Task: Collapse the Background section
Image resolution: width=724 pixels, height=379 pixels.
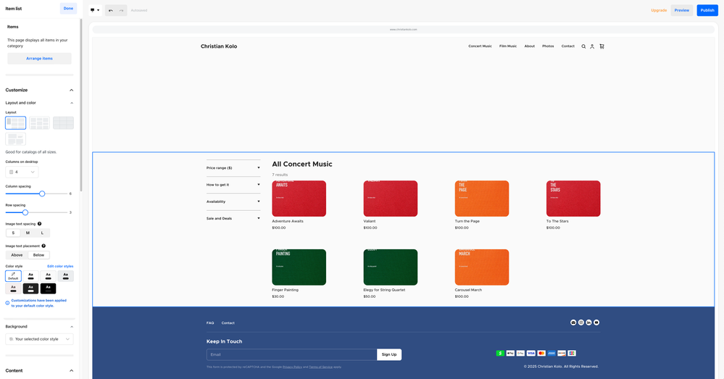Action: point(72,326)
